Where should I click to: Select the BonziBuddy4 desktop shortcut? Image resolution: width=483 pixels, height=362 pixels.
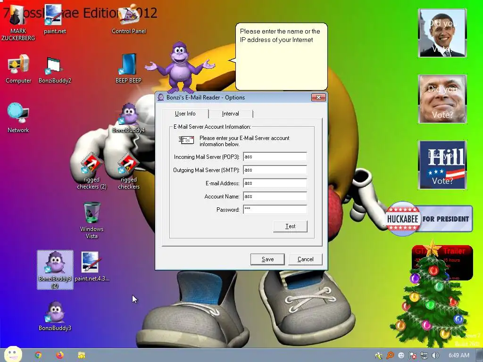coord(128,118)
